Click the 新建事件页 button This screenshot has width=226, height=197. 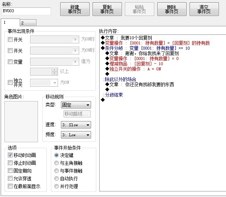(x=75, y=9)
